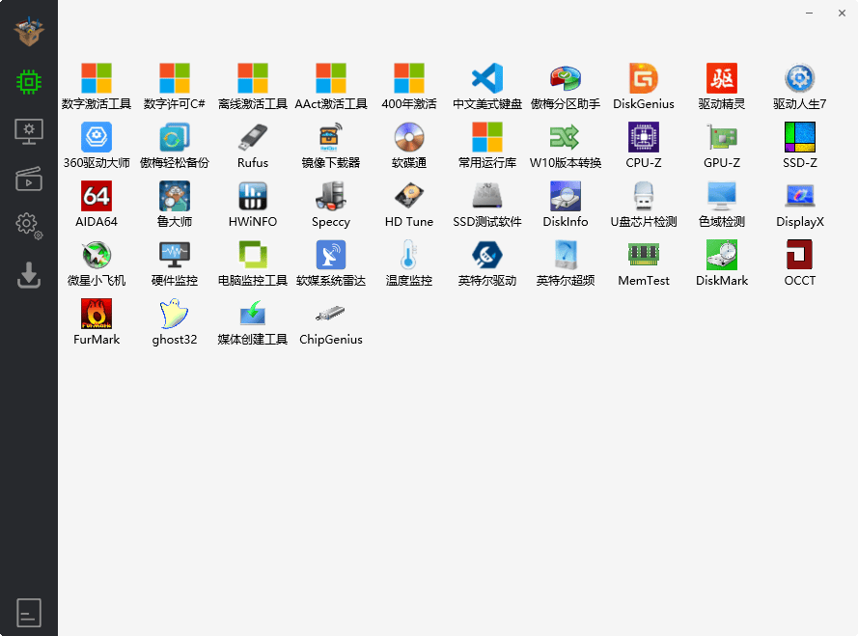Open ChipGenius USB chip detector
The height and width of the screenshot is (636, 858).
(330, 320)
